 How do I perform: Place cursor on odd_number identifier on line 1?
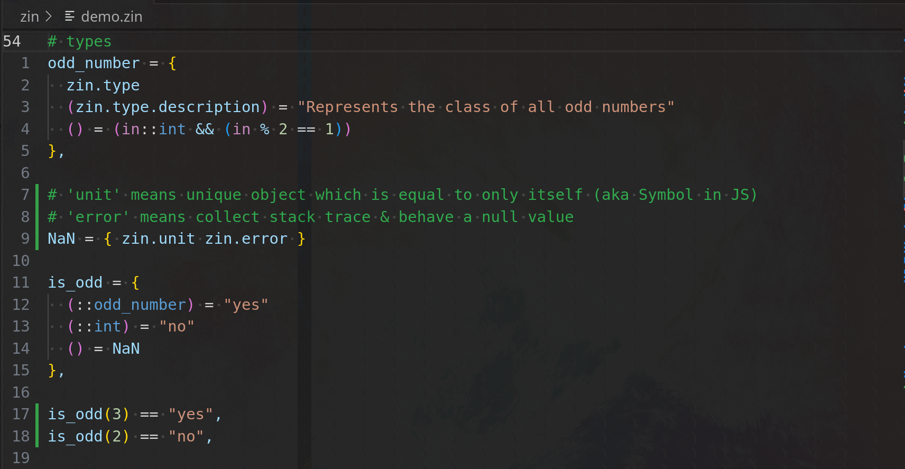94,63
